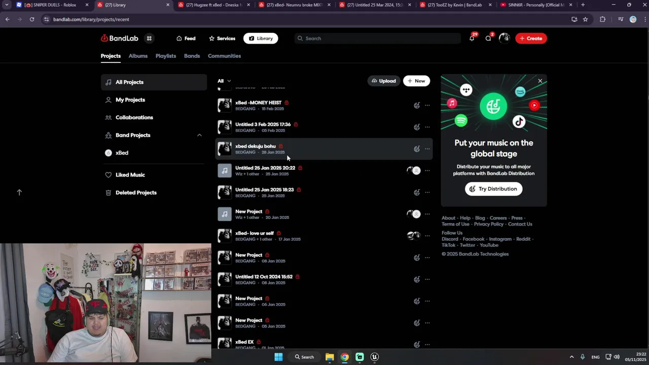Open the chat messages icon
Screen dimensions: 649x365
488,39
